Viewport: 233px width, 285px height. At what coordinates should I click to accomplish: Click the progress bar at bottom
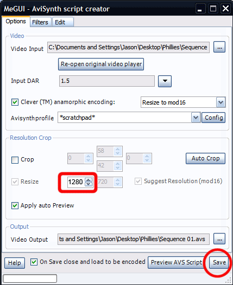click(30, 278)
